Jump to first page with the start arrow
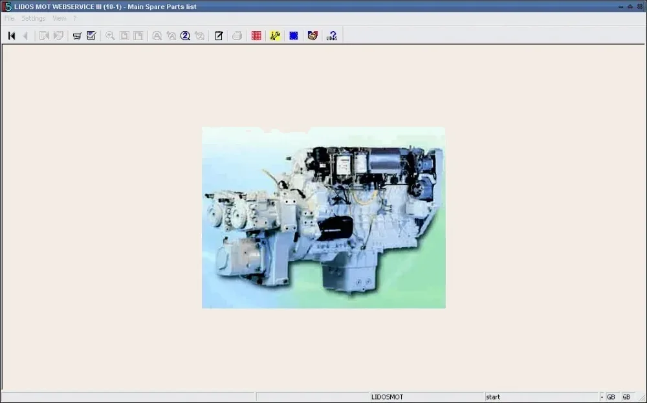This screenshot has height=403, width=647. tap(12, 36)
